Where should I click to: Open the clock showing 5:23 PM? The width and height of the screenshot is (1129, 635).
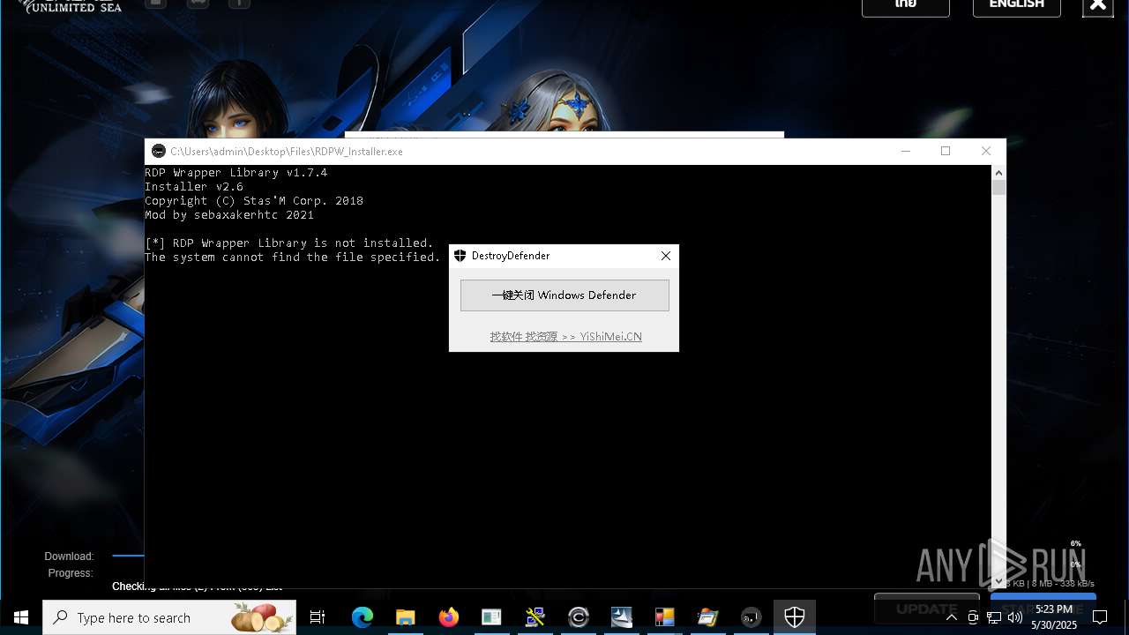(x=1054, y=617)
